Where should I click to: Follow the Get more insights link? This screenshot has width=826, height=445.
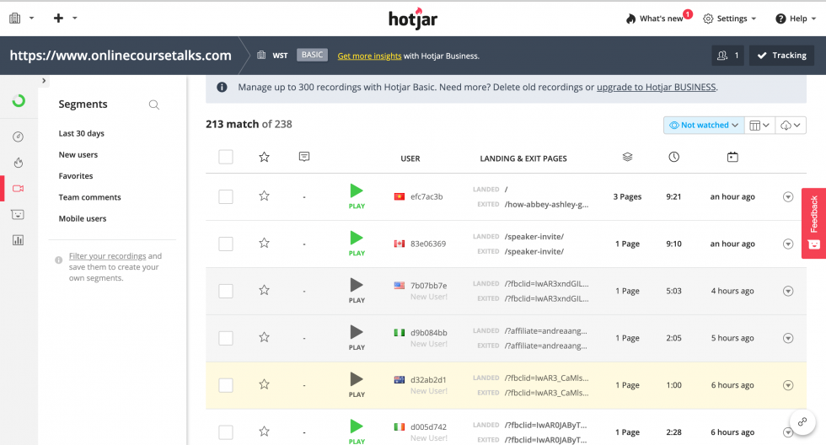(x=369, y=56)
